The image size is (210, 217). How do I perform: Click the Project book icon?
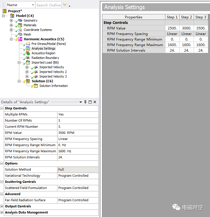4,11
